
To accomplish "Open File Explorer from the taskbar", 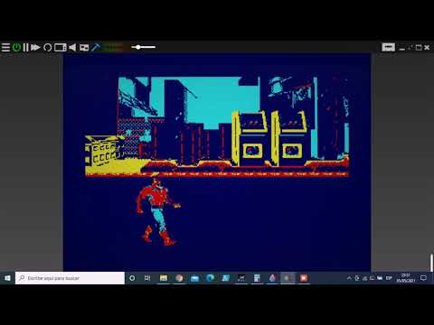I will pos(164,278).
